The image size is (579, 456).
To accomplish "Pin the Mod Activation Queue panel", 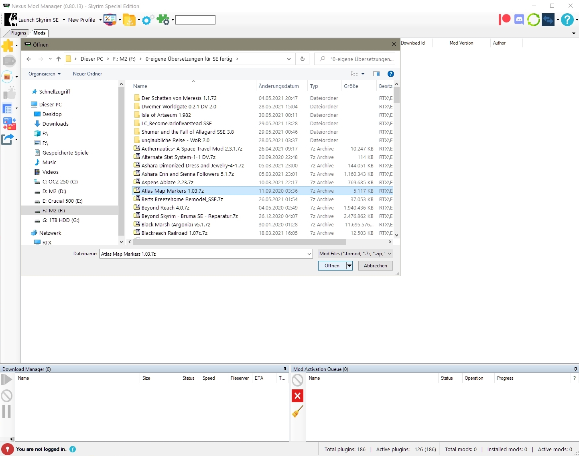I will (575, 369).
